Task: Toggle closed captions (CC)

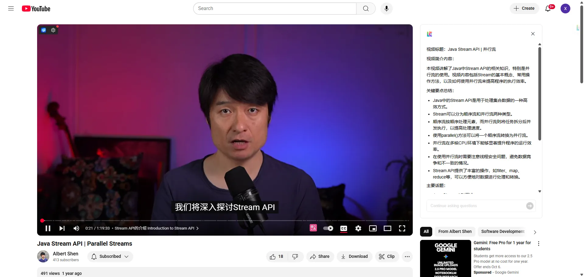Action: (x=344, y=228)
